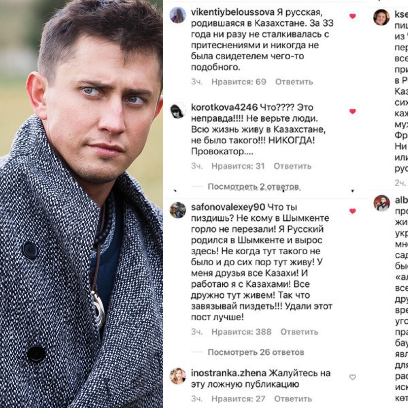This screenshot has height=408, width=408.
Task: Open the safonovalexey90 username link
Action: [x=228, y=207]
